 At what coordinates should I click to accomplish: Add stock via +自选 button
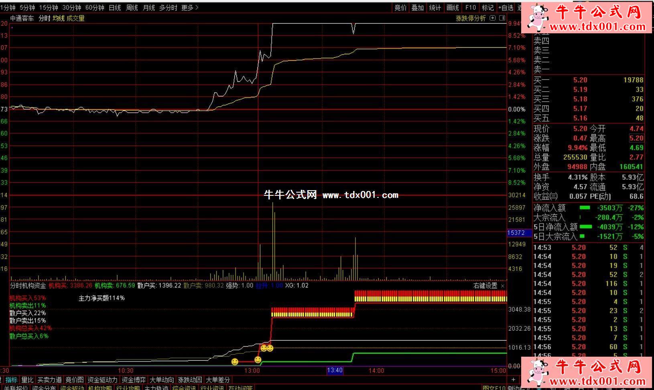coord(506,8)
